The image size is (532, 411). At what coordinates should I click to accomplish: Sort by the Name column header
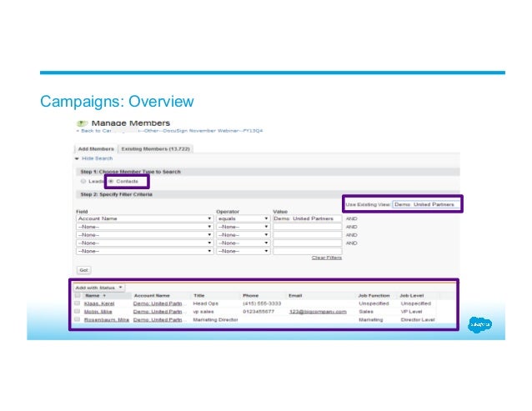[x=95, y=295]
